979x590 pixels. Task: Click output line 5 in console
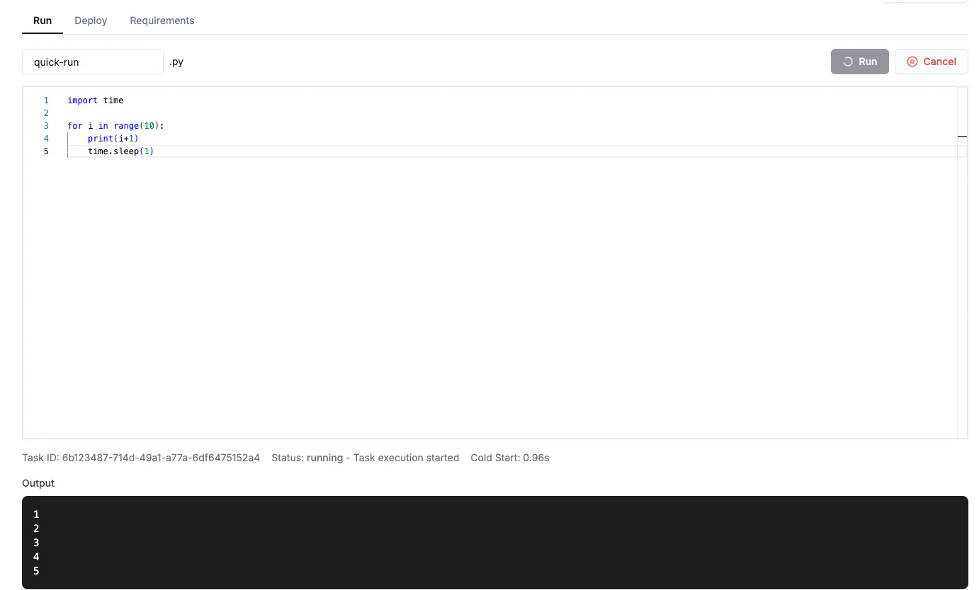click(36, 571)
